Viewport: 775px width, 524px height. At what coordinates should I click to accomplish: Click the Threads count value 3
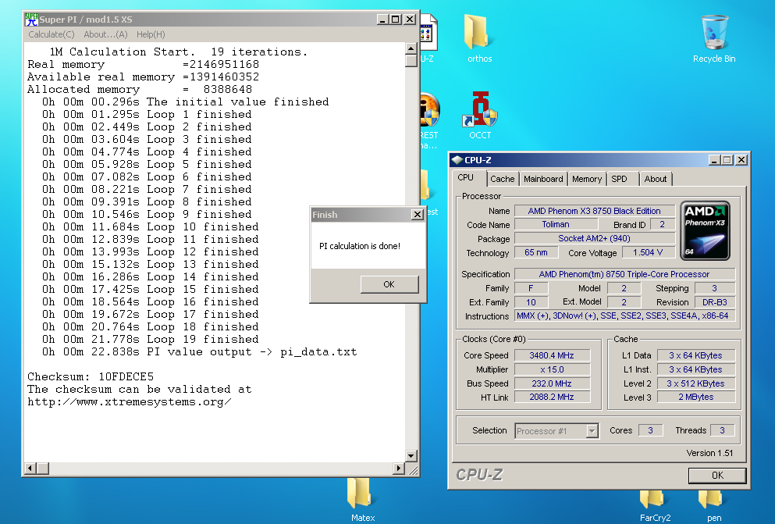[x=722, y=430]
